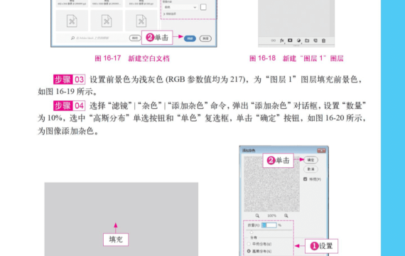The width and height of the screenshot is (405, 256).
Task: Click 确定 in the Add Noise dialog
Action: [x=310, y=160]
